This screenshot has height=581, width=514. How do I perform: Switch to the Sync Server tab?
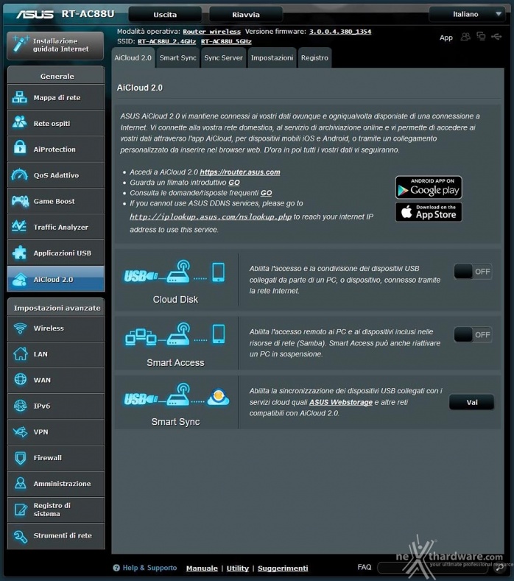click(223, 57)
